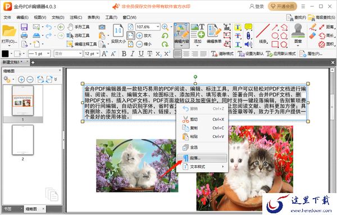Image resolution: width=337 pixels, height=215 pixels.
Task: Choose 段落... from context menu
Action: click(202, 158)
